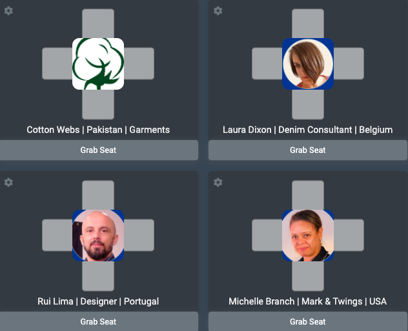Grab Seat at Rui Lima table
The image size is (408, 331).
[x=99, y=321]
